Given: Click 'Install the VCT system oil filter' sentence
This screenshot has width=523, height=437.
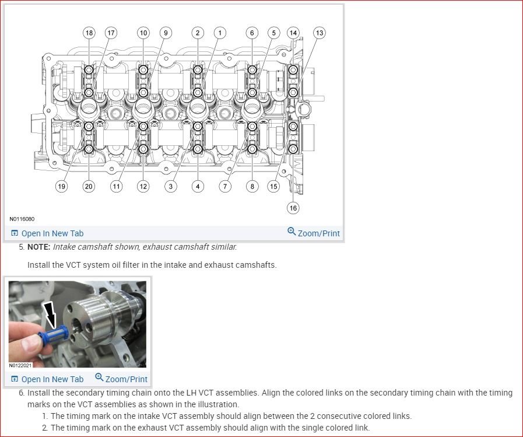Looking at the screenshot, I should point(152,265).
